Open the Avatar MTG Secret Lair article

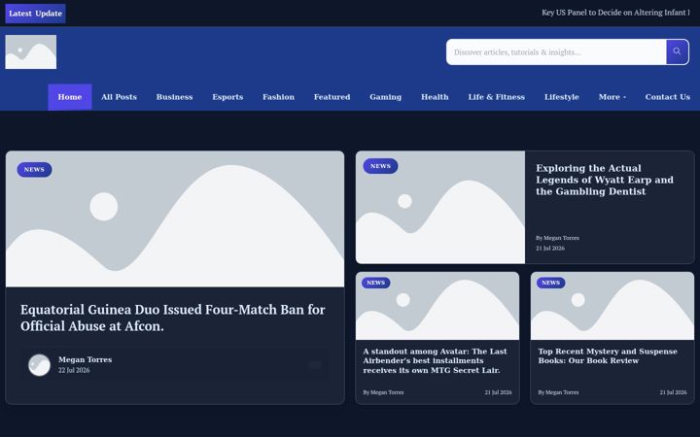[x=435, y=360]
